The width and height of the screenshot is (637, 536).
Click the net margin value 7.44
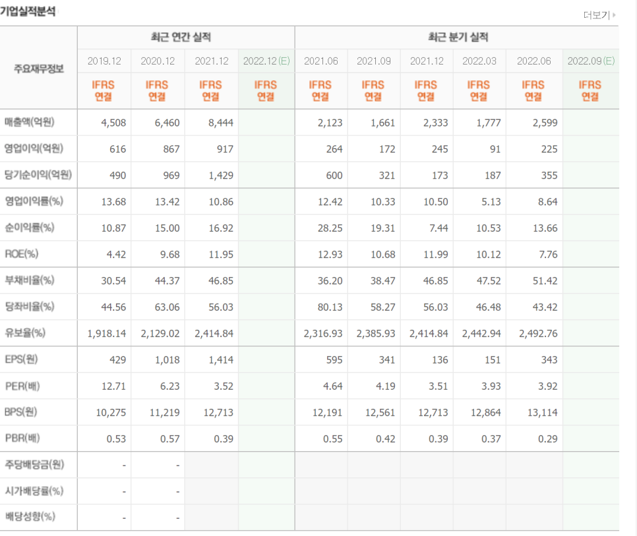pyautogui.click(x=439, y=228)
